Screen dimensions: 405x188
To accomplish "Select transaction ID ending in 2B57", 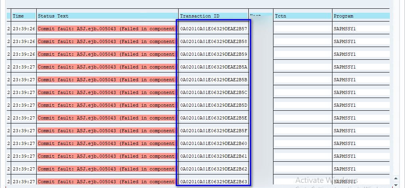I will click(214, 29).
